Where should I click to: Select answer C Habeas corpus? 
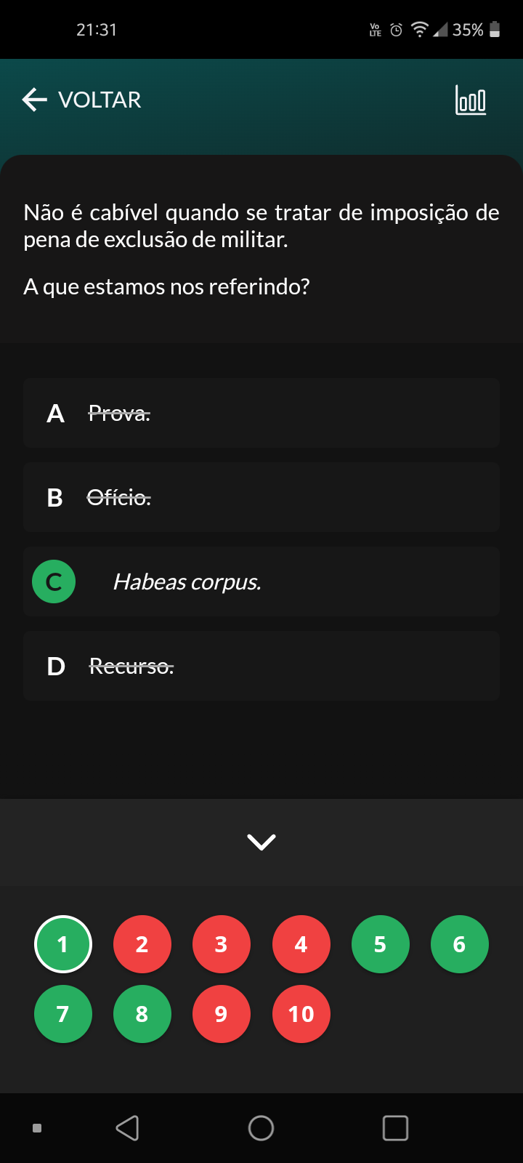pyautogui.click(x=261, y=581)
